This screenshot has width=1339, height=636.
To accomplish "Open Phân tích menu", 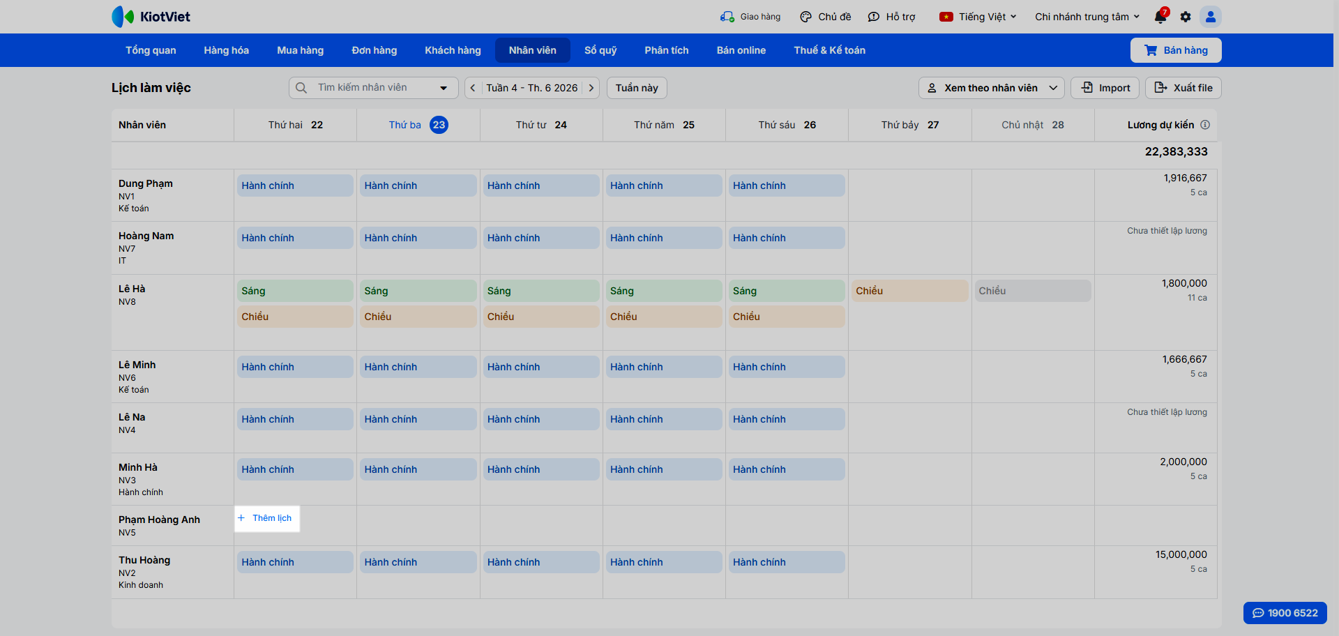I will coord(666,50).
